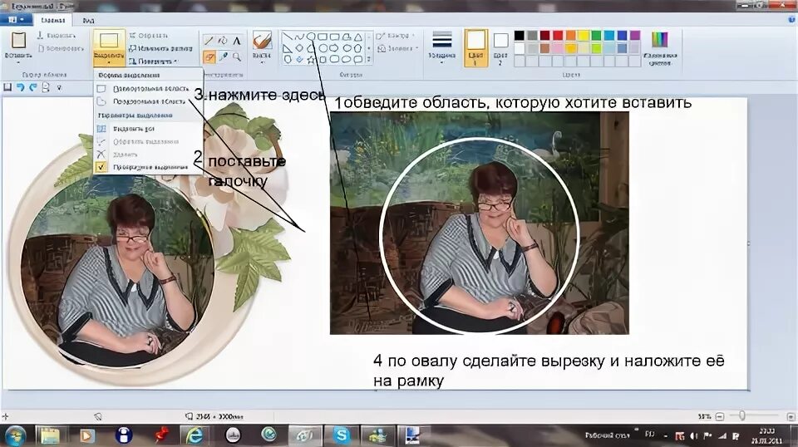Toggle the Transparent selection checkmark option
Viewport: 798px width, 447px height.
click(x=101, y=167)
